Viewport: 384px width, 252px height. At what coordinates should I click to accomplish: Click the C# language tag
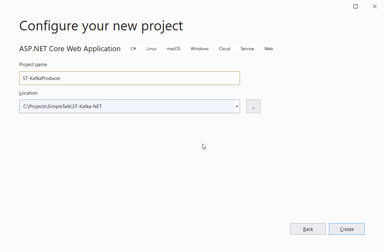pos(133,49)
